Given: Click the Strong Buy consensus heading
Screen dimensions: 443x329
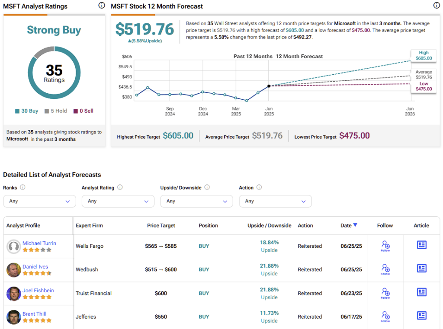Looking at the screenshot, I should (x=54, y=30).
